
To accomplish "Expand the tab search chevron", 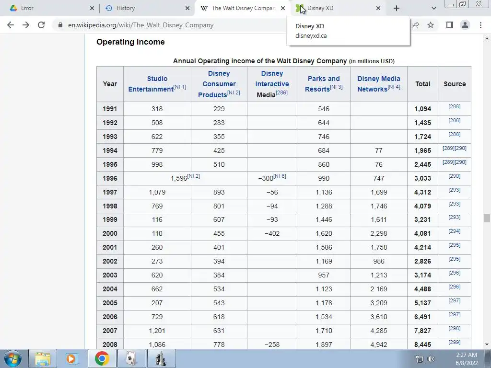I will coord(433,8).
